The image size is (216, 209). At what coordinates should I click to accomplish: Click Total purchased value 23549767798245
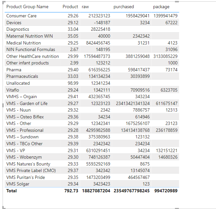pos(132,191)
